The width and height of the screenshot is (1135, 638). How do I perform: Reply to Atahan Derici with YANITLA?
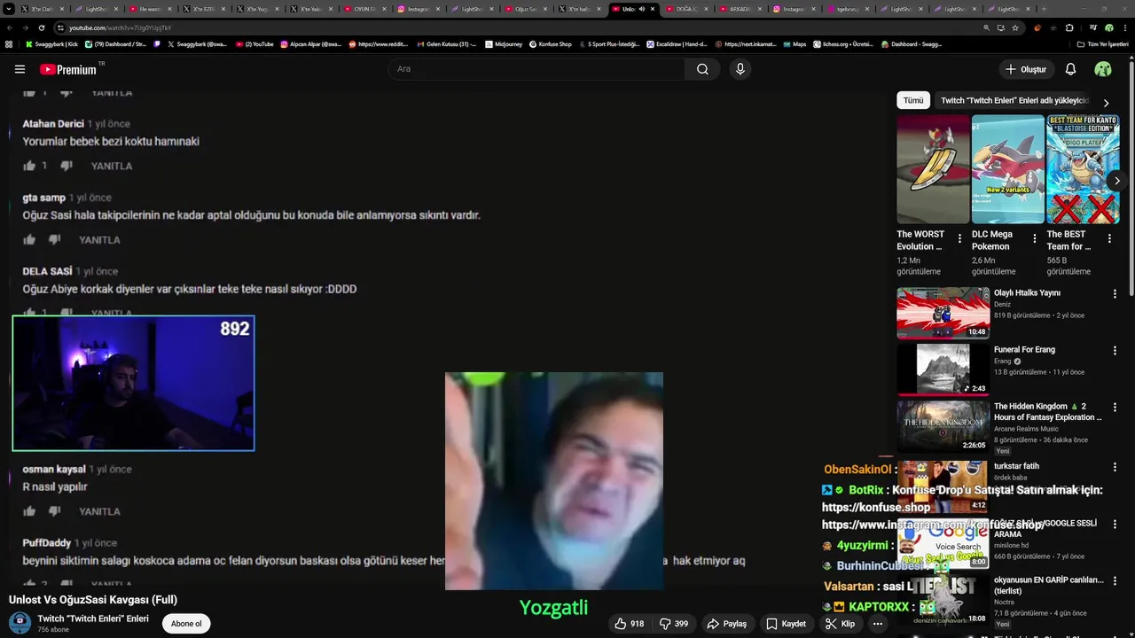pos(112,166)
